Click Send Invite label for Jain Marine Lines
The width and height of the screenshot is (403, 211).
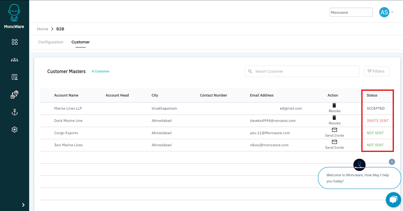tap(334, 147)
